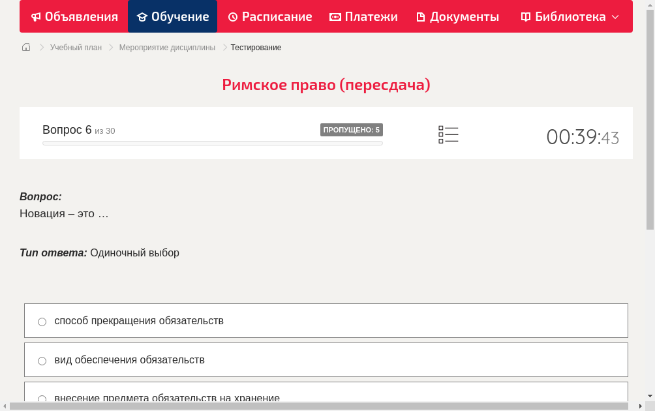
Task: Open the Расписание menu item
Action: [x=269, y=16]
